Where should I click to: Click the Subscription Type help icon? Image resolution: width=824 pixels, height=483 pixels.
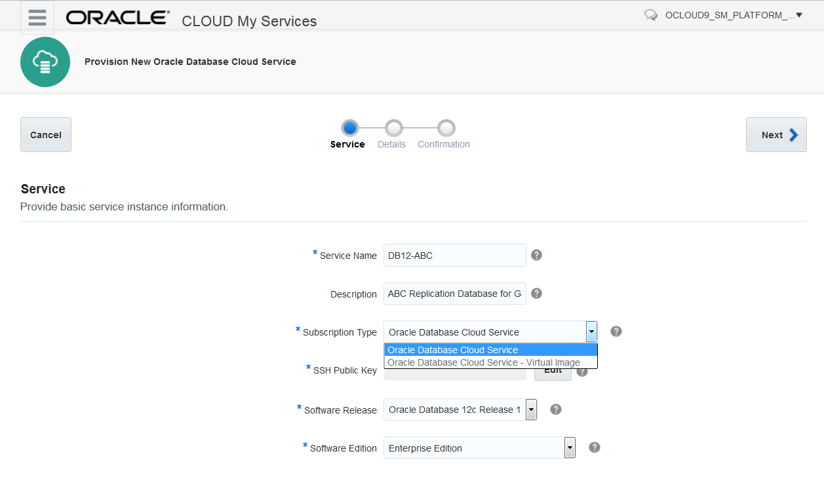coord(616,331)
